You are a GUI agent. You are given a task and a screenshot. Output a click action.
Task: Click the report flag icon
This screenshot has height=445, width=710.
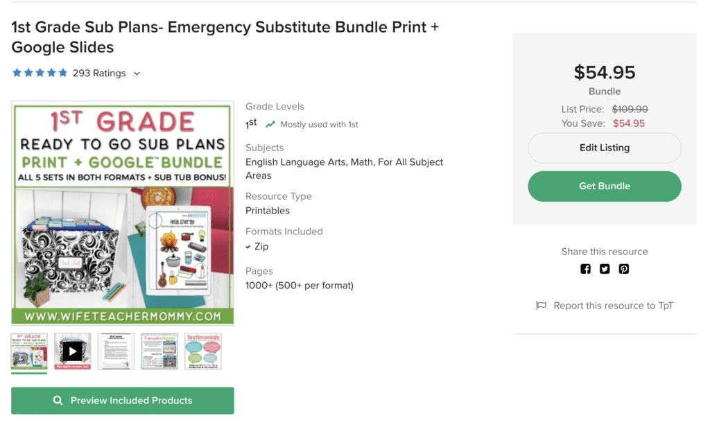541,306
